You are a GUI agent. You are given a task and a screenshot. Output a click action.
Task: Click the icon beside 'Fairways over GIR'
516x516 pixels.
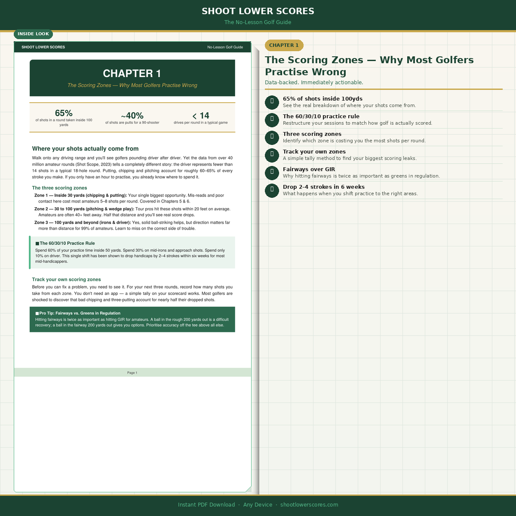pyautogui.click(x=272, y=172)
